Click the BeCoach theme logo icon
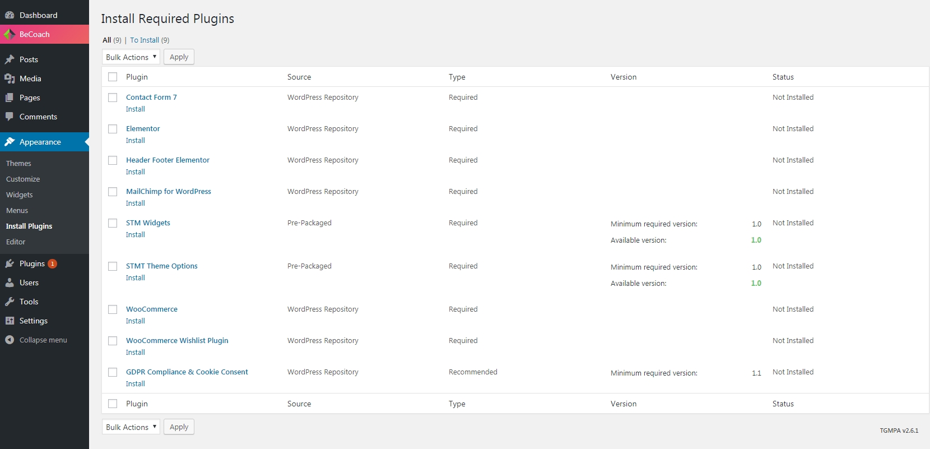The image size is (930, 449). [10, 34]
